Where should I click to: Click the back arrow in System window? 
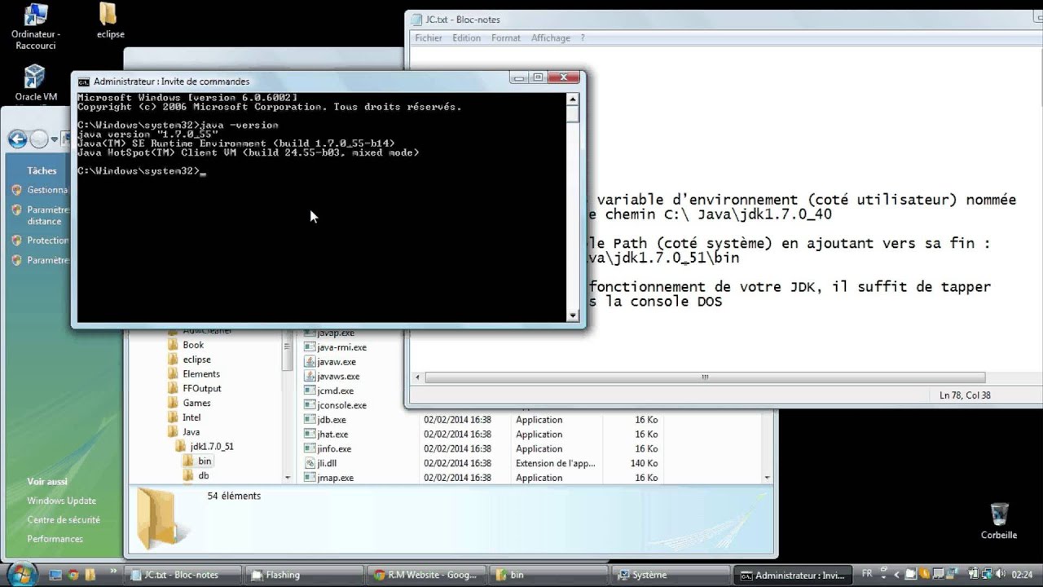17,139
